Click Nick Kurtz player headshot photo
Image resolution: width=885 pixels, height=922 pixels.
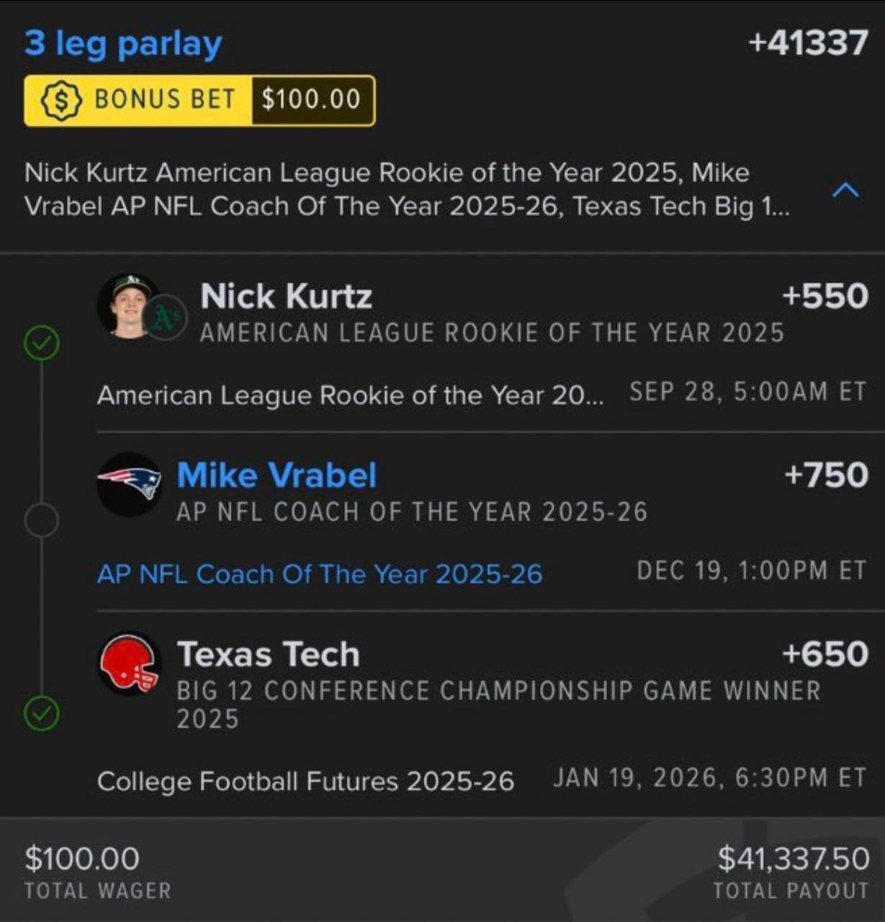127,305
